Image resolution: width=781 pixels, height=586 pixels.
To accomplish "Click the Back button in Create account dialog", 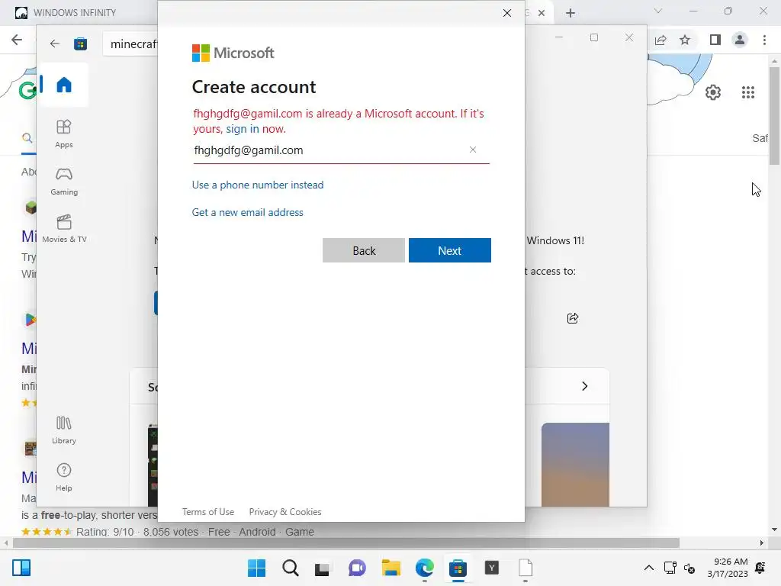I will coord(364,250).
